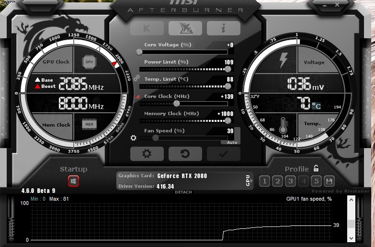Click the Core Voltage slider handle

(139, 52)
